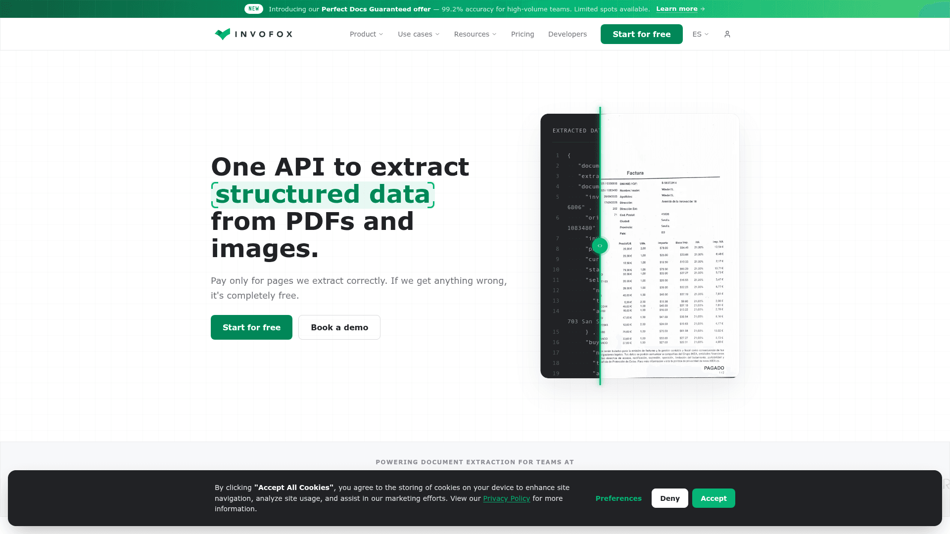This screenshot has width=950, height=534.
Task: Open cookie Preferences
Action: [618, 498]
